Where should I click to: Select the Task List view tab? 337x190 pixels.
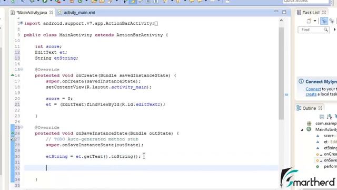click(x=311, y=13)
